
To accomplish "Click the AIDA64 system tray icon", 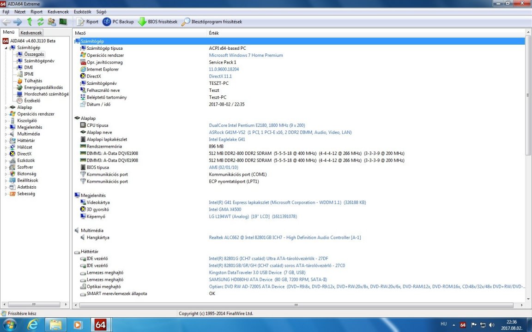I will coord(463,325).
